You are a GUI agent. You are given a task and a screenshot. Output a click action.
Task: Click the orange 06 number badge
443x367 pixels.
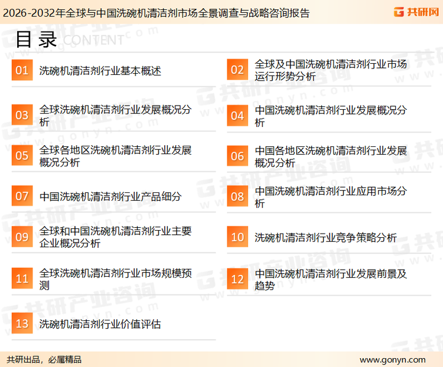click(x=237, y=156)
